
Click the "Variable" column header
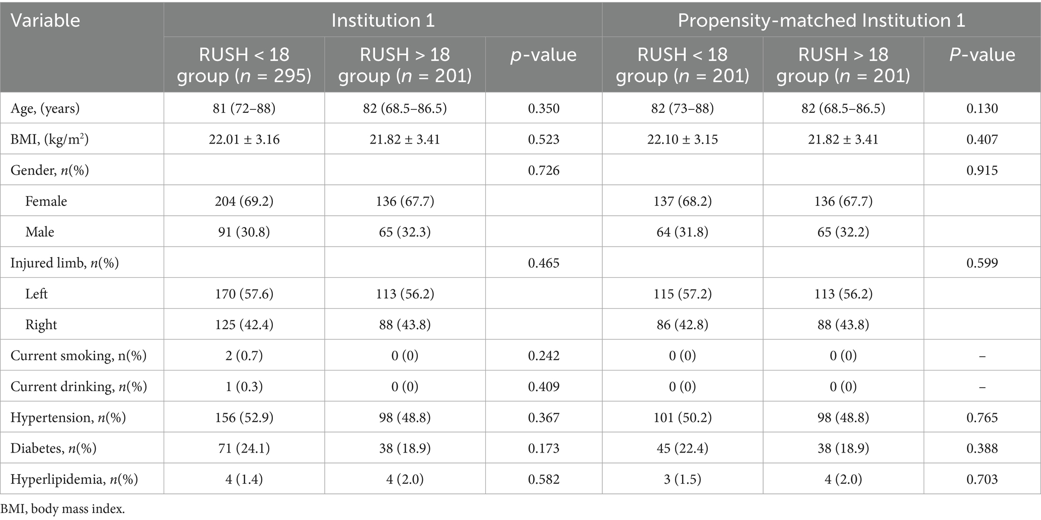pos(45,21)
